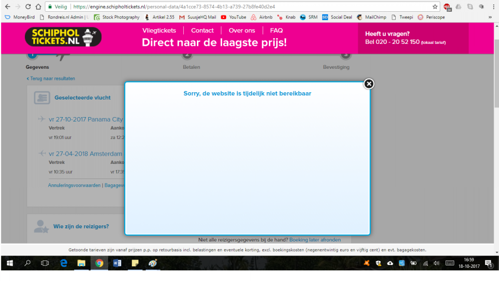Click the Betalen step label
The height and width of the screenshot is (281, 499).
pos(192,67)
